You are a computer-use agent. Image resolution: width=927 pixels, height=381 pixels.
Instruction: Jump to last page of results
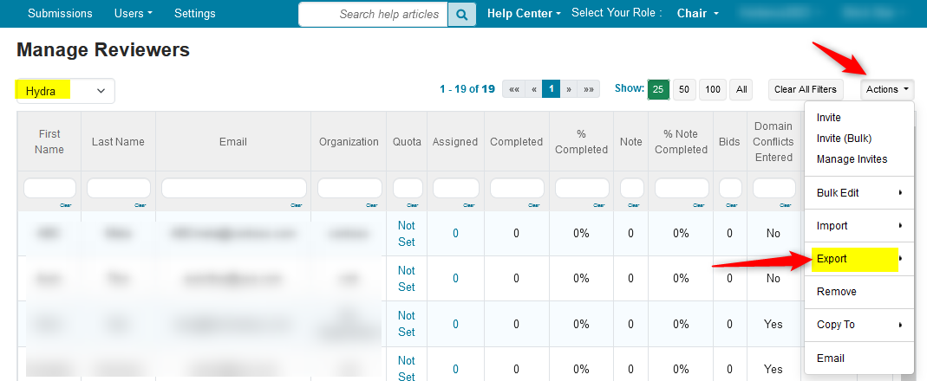tap(589, 89)
